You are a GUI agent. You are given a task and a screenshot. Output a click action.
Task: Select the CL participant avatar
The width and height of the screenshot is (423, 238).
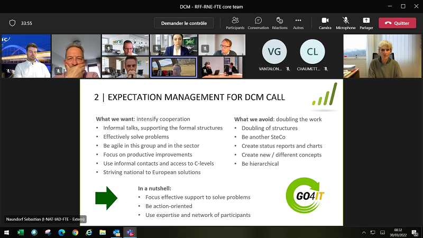(312, 51)
